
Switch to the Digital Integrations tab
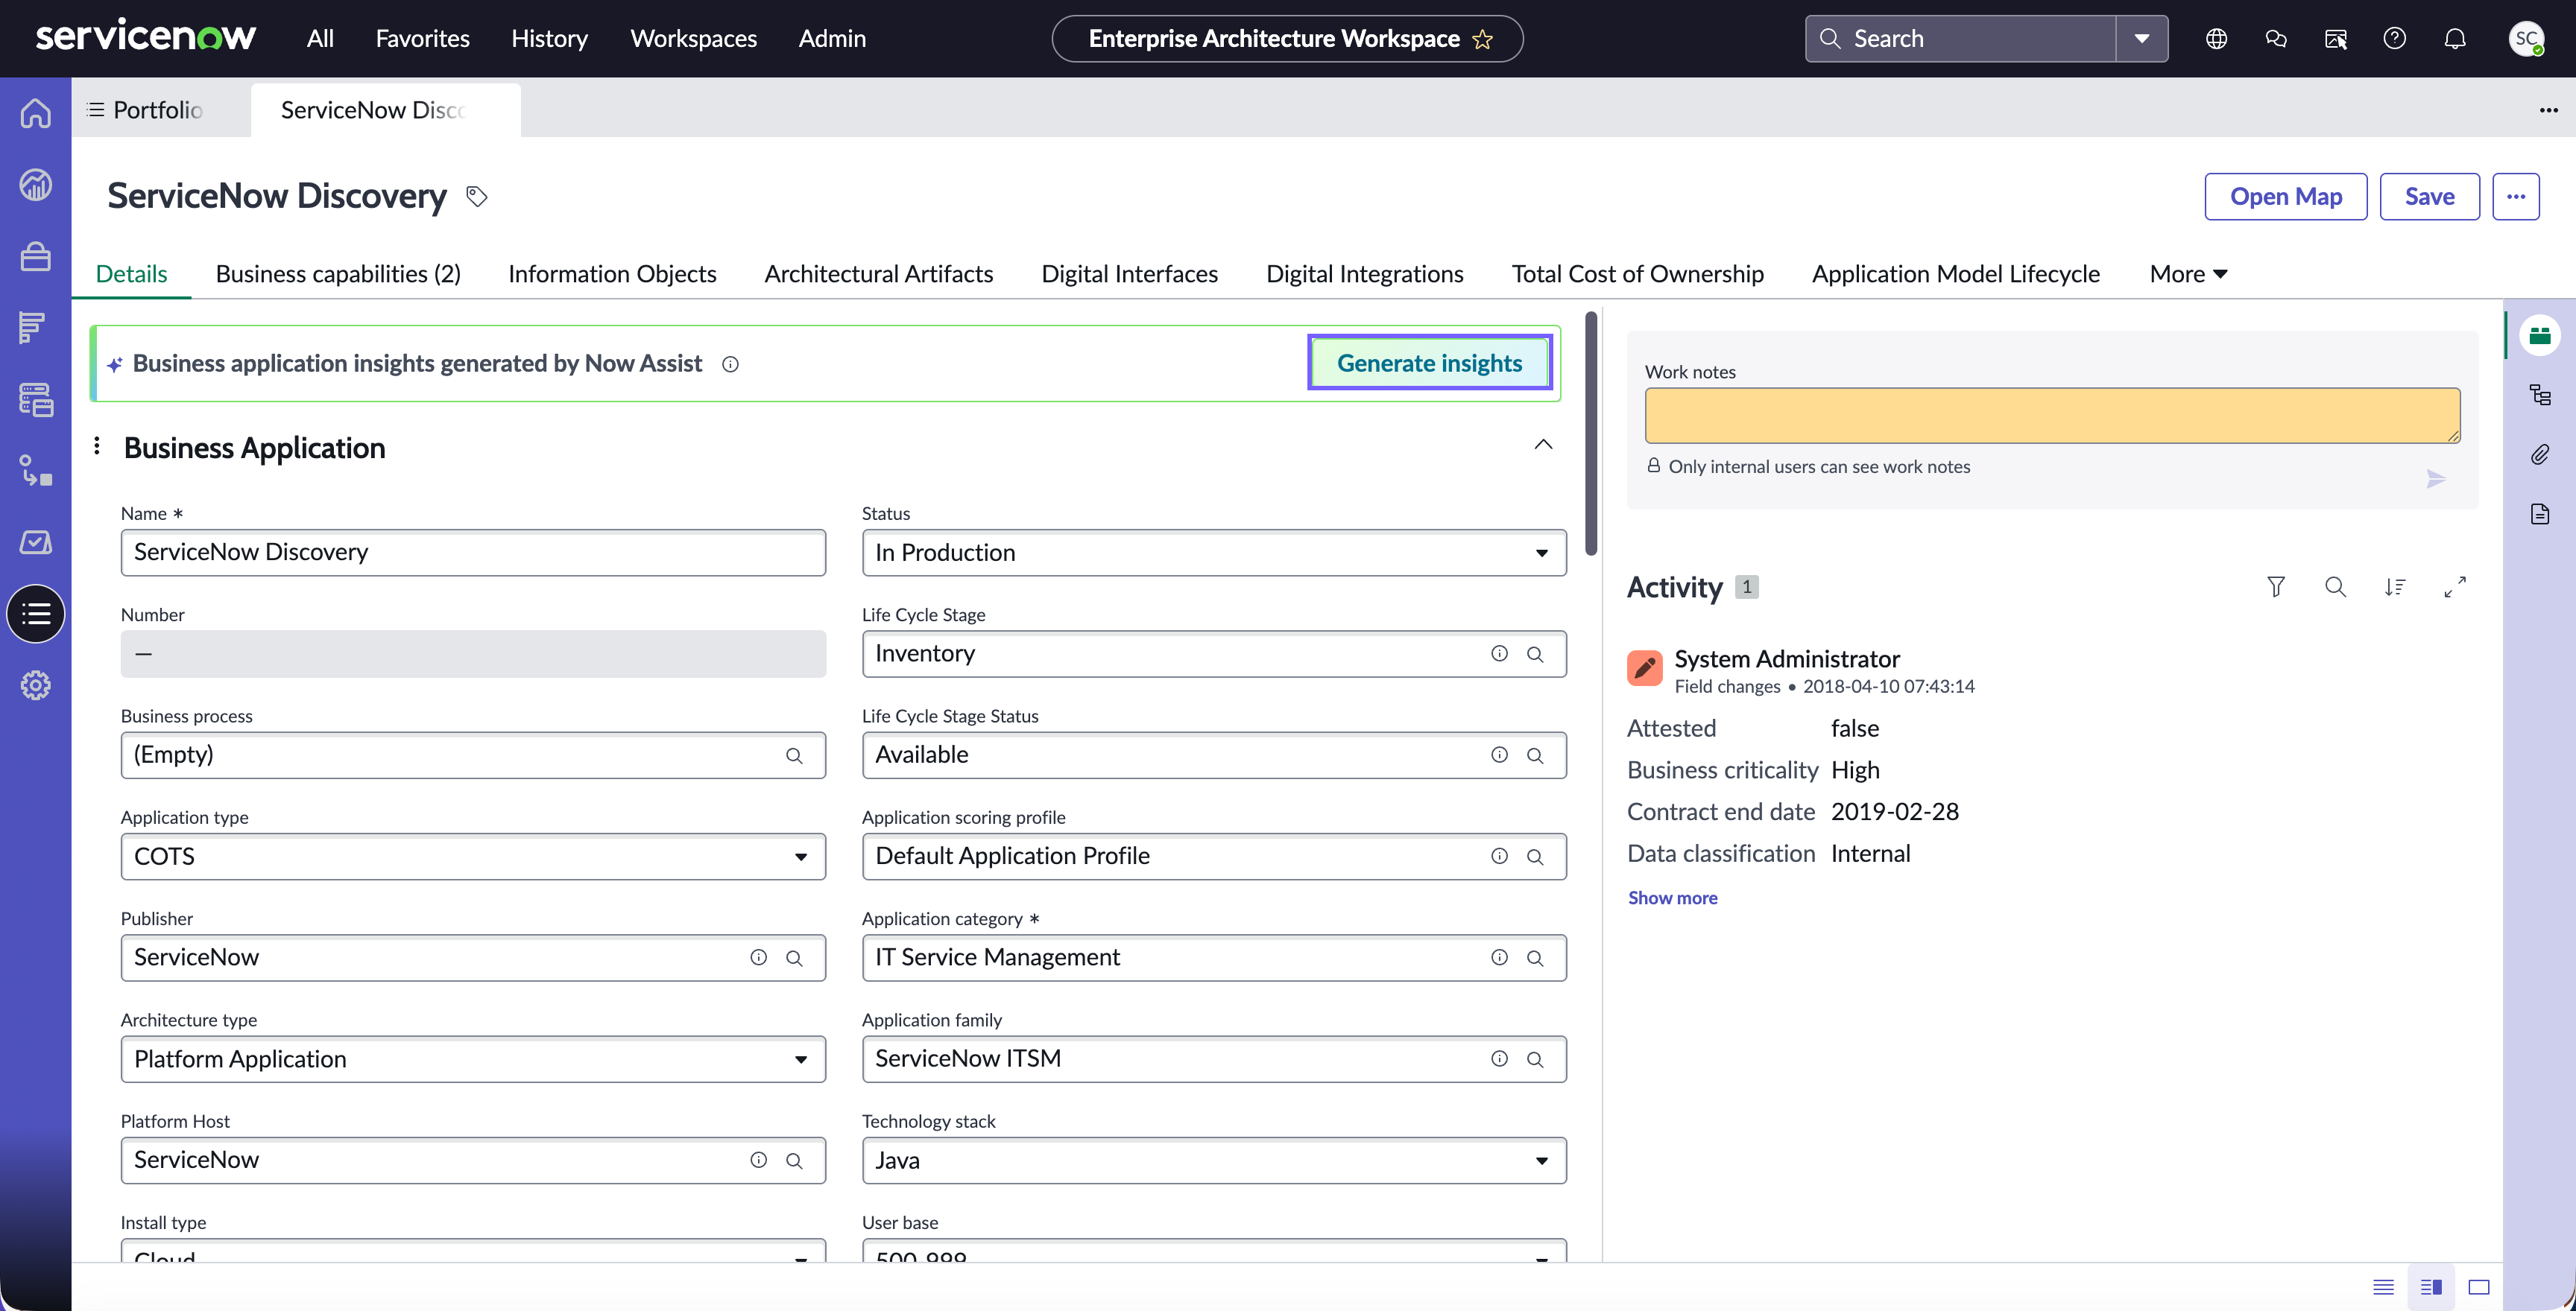point(1364,274)
